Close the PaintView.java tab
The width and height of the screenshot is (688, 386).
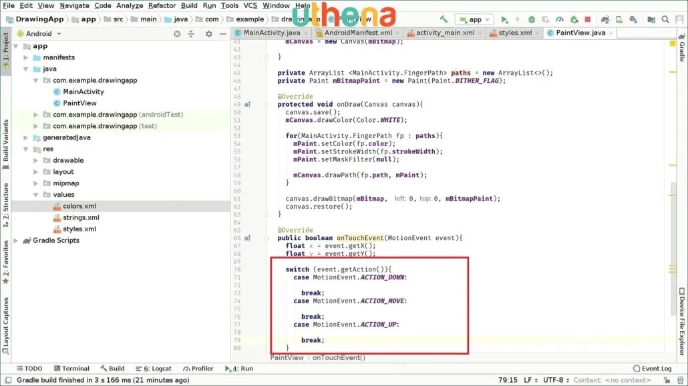point(611,33)
